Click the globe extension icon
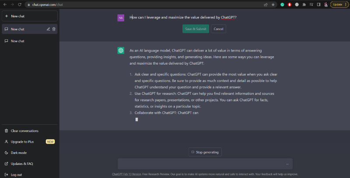Image resolution: width=350 pixels, height=178 pixels. (297, 5)
